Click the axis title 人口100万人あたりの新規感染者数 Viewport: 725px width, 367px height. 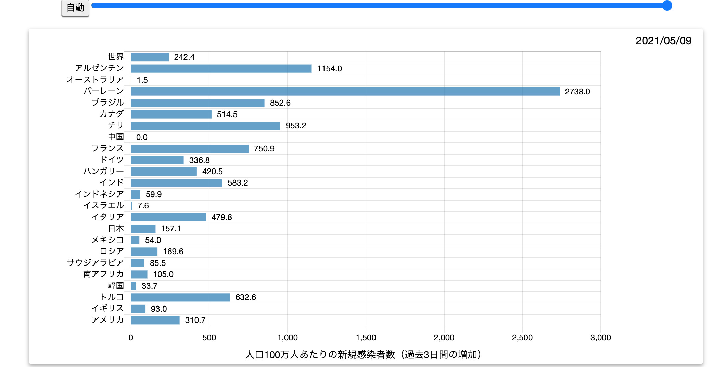tap(320, 355)
